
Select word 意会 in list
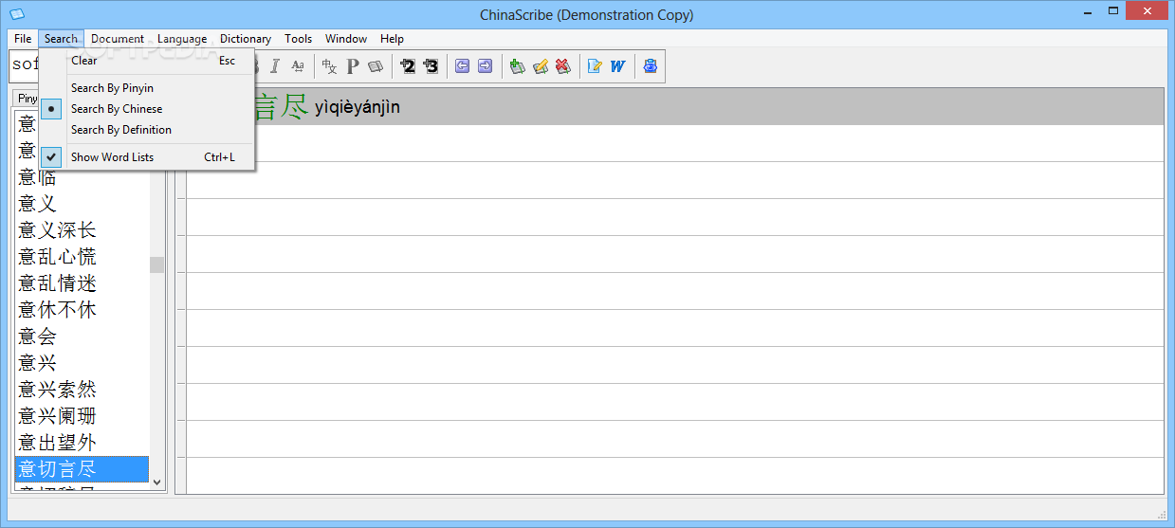(82, 337)
